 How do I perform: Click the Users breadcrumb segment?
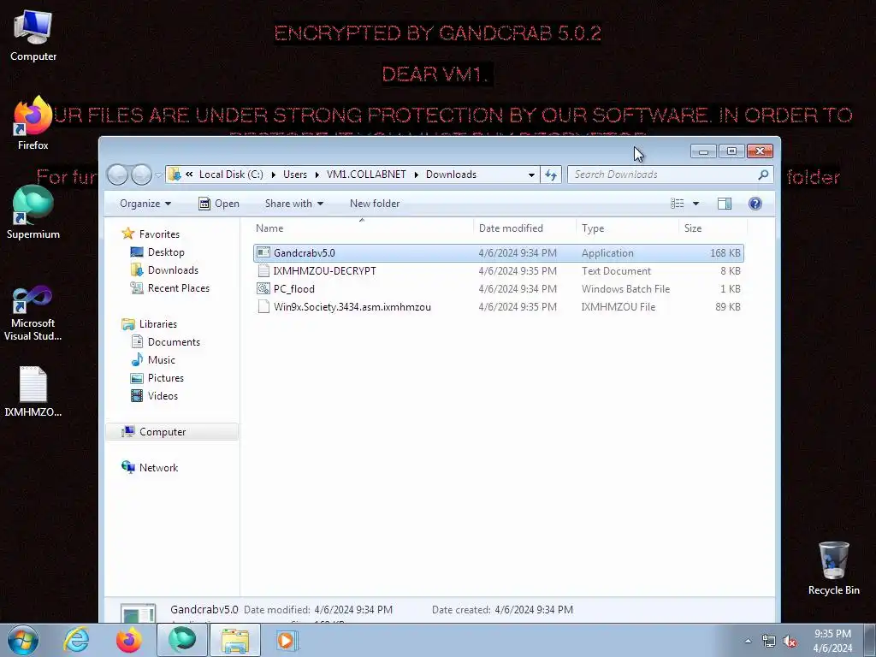(295, 175)
